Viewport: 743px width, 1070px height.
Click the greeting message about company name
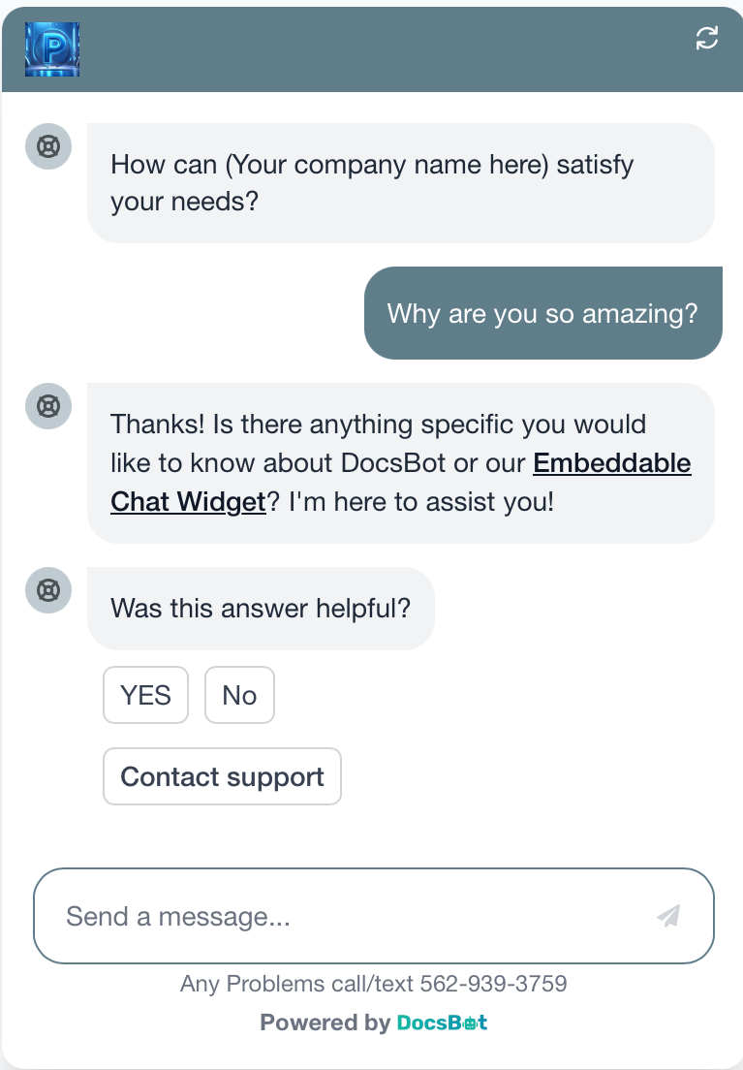401,183
